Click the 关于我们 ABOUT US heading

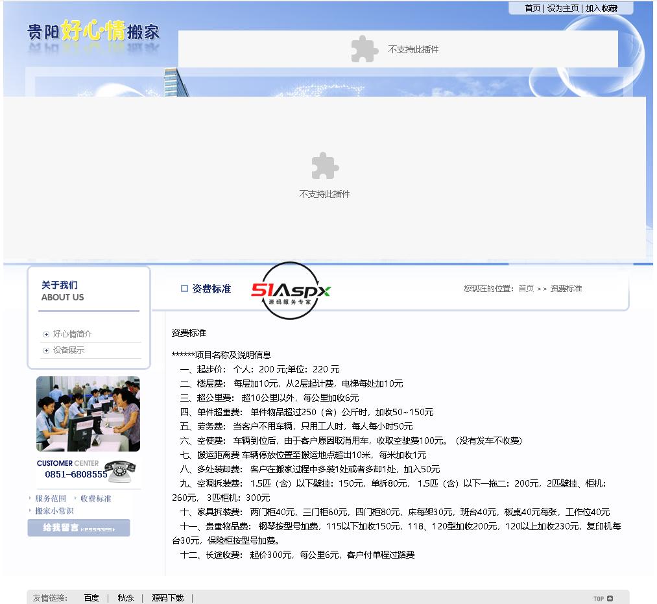[x=62, y=291]
